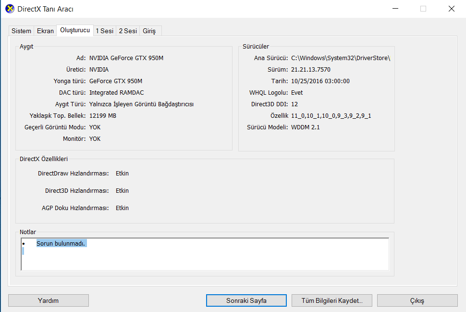
Task: Click feature levels '11_0,10_1,10_0,9_3,9_2,9_1'
Action: click(331, 116)
